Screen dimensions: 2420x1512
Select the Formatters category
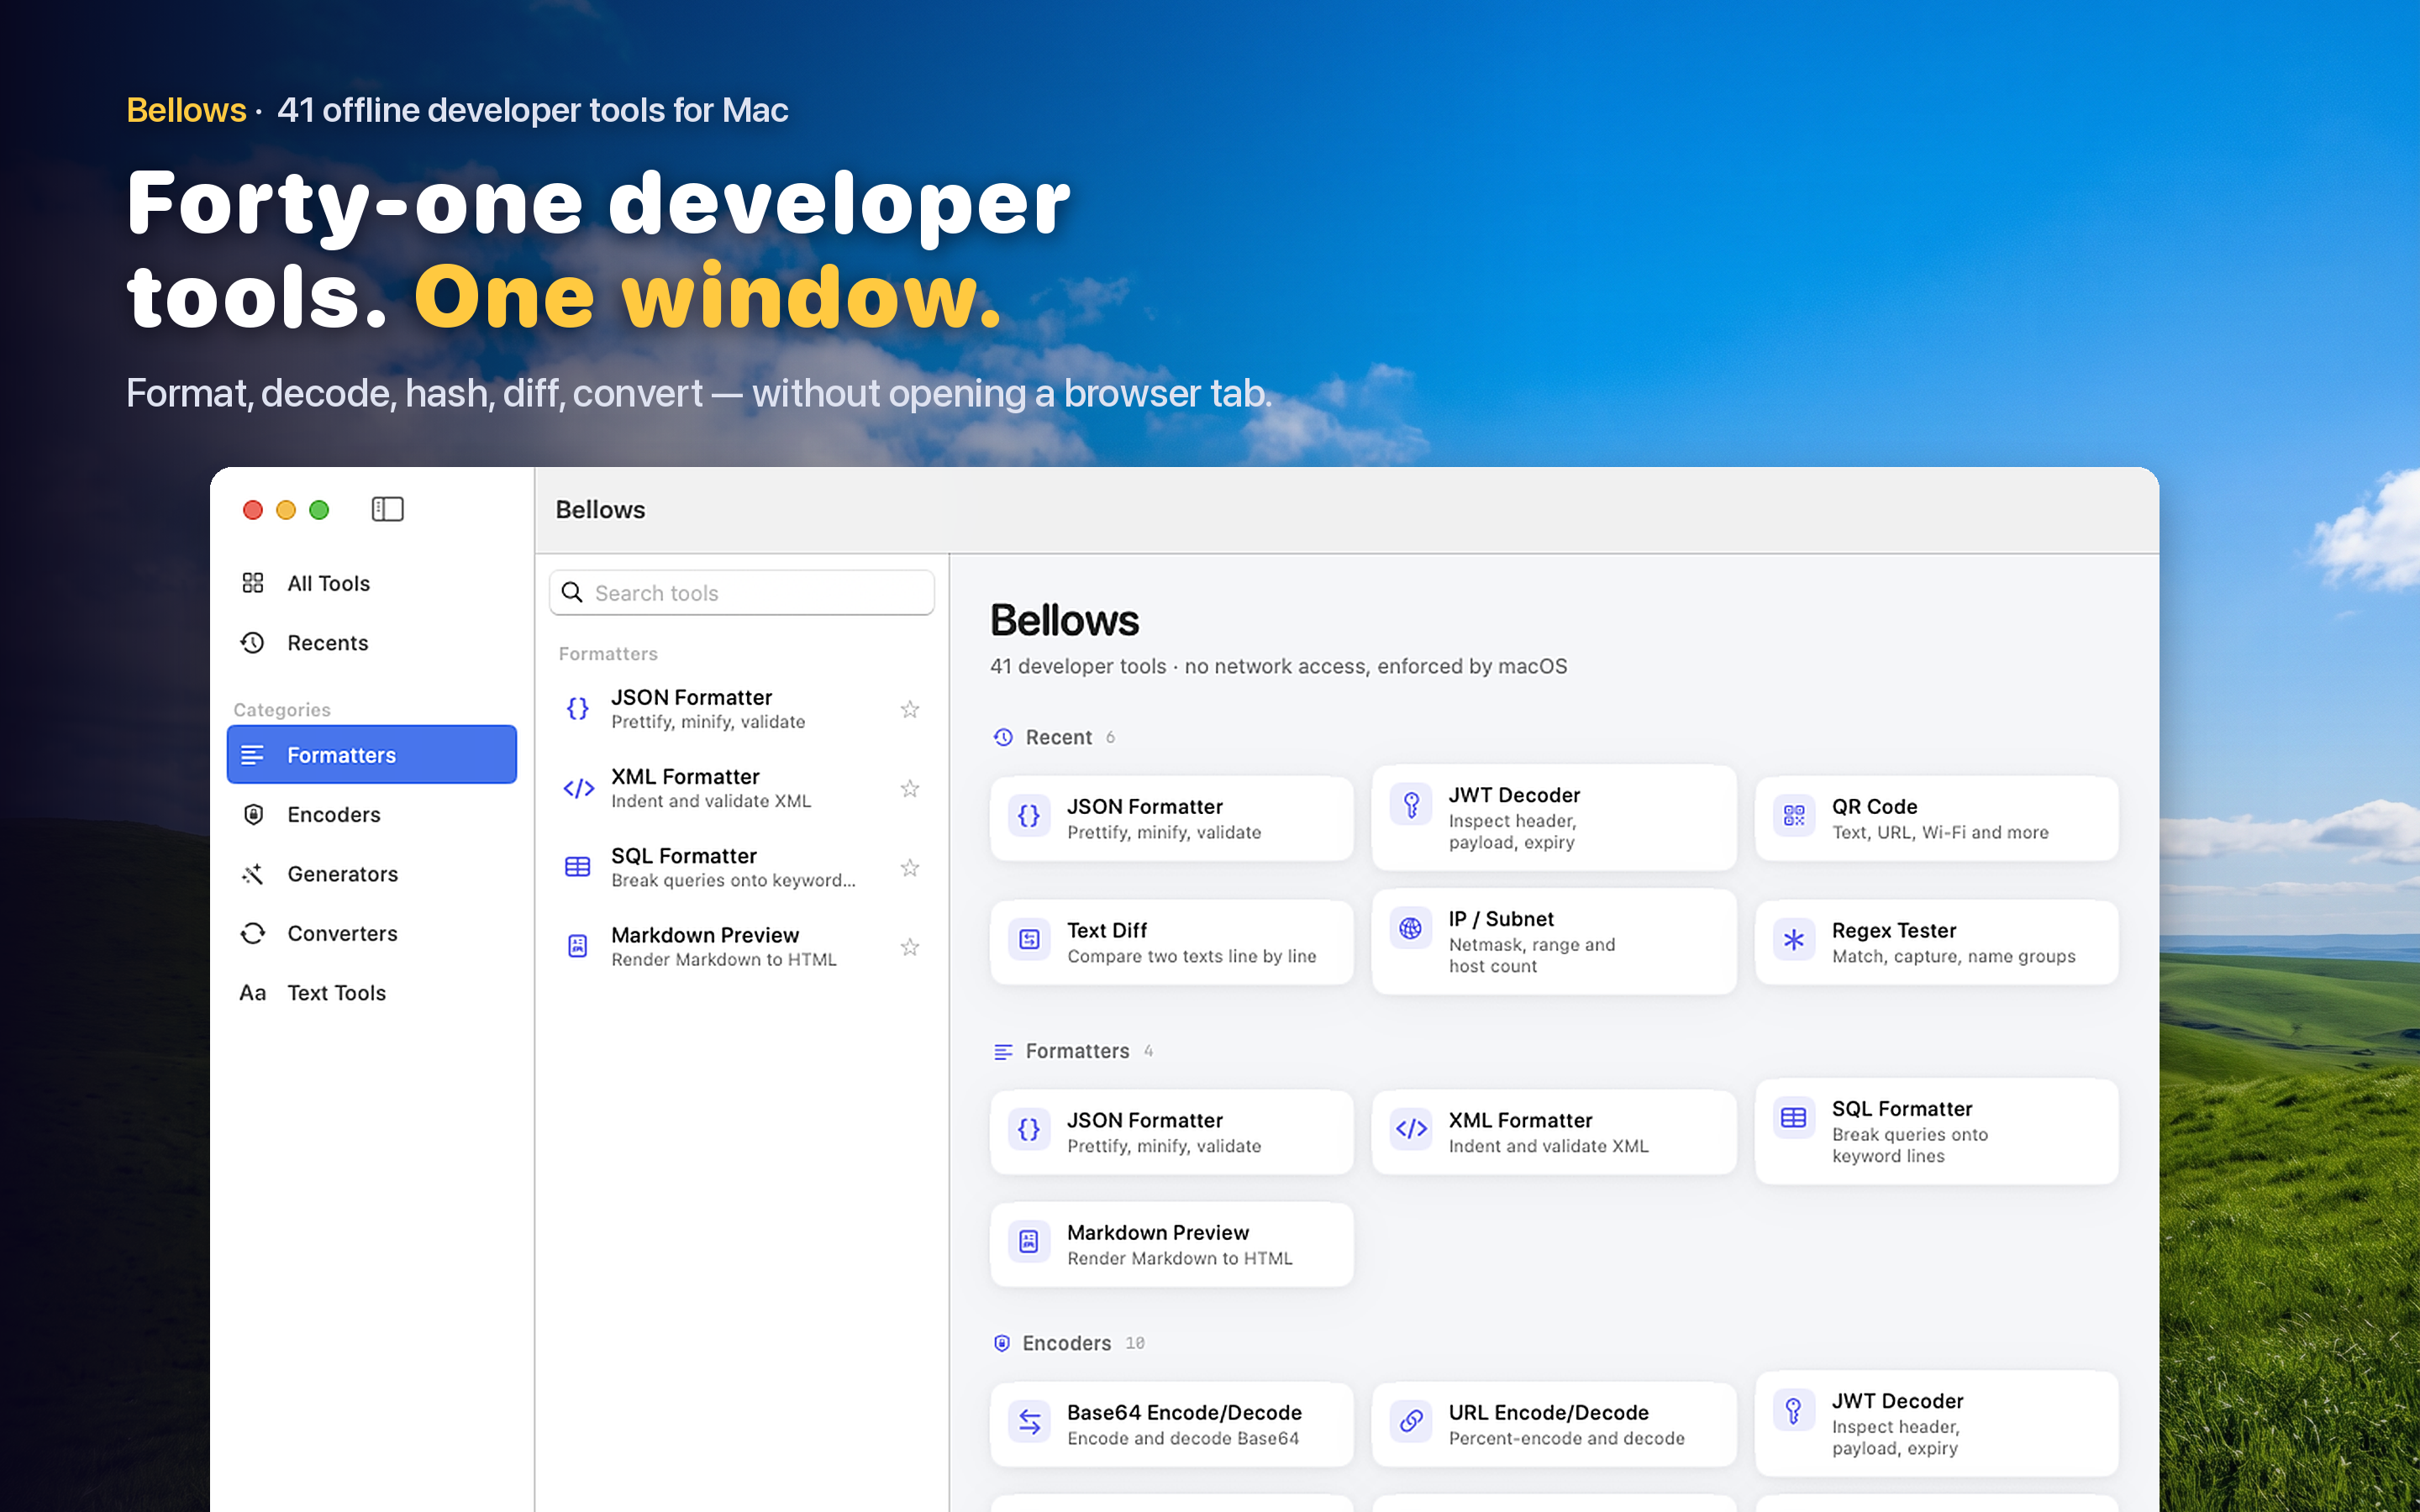click(x=371, y=755)
